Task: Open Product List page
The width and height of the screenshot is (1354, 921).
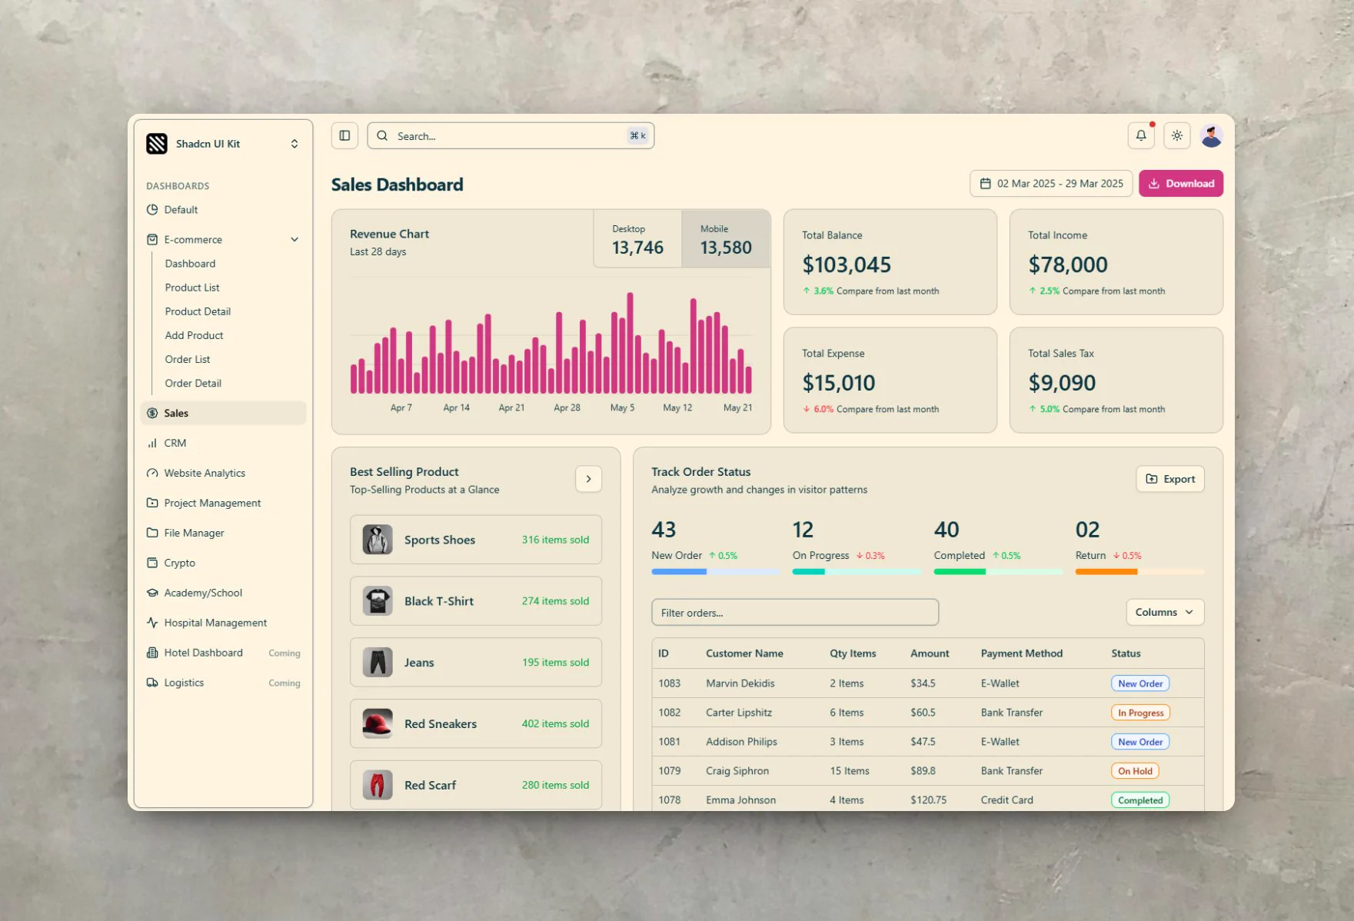Action: [192, 288]
